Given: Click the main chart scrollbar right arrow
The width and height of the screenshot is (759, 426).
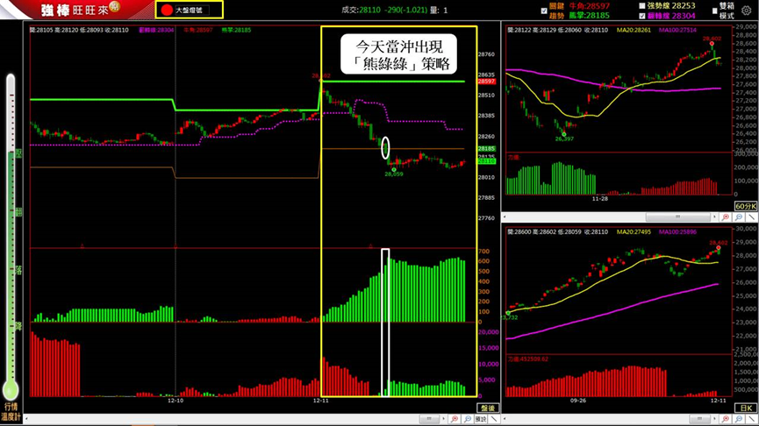Looking at the screenshot, I should coord(443,419).
